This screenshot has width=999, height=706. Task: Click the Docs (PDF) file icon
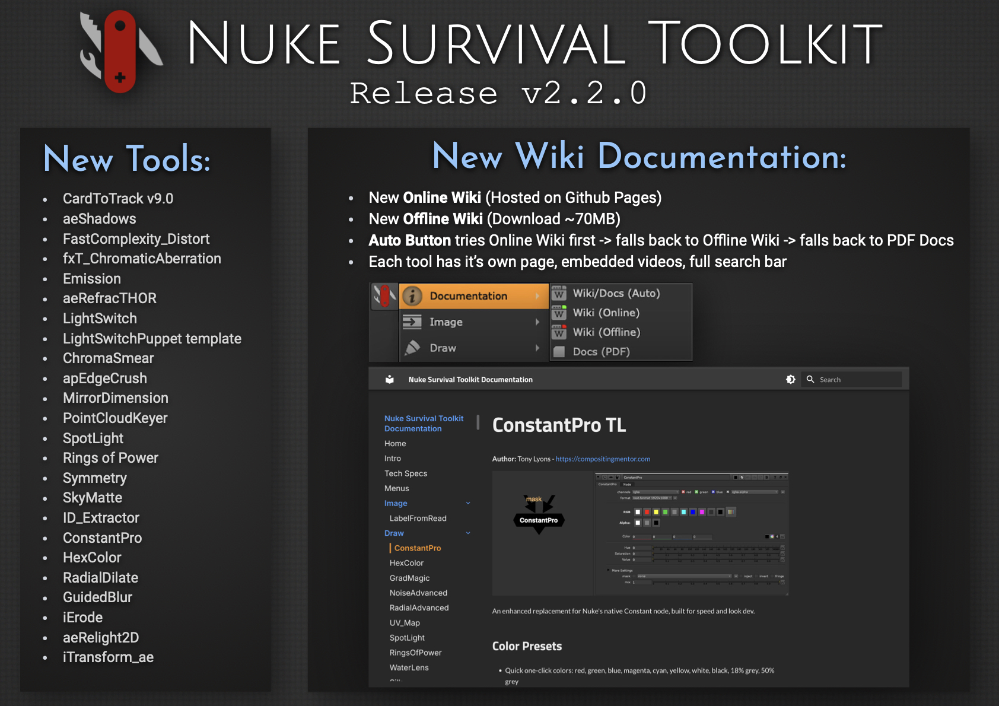559,352
